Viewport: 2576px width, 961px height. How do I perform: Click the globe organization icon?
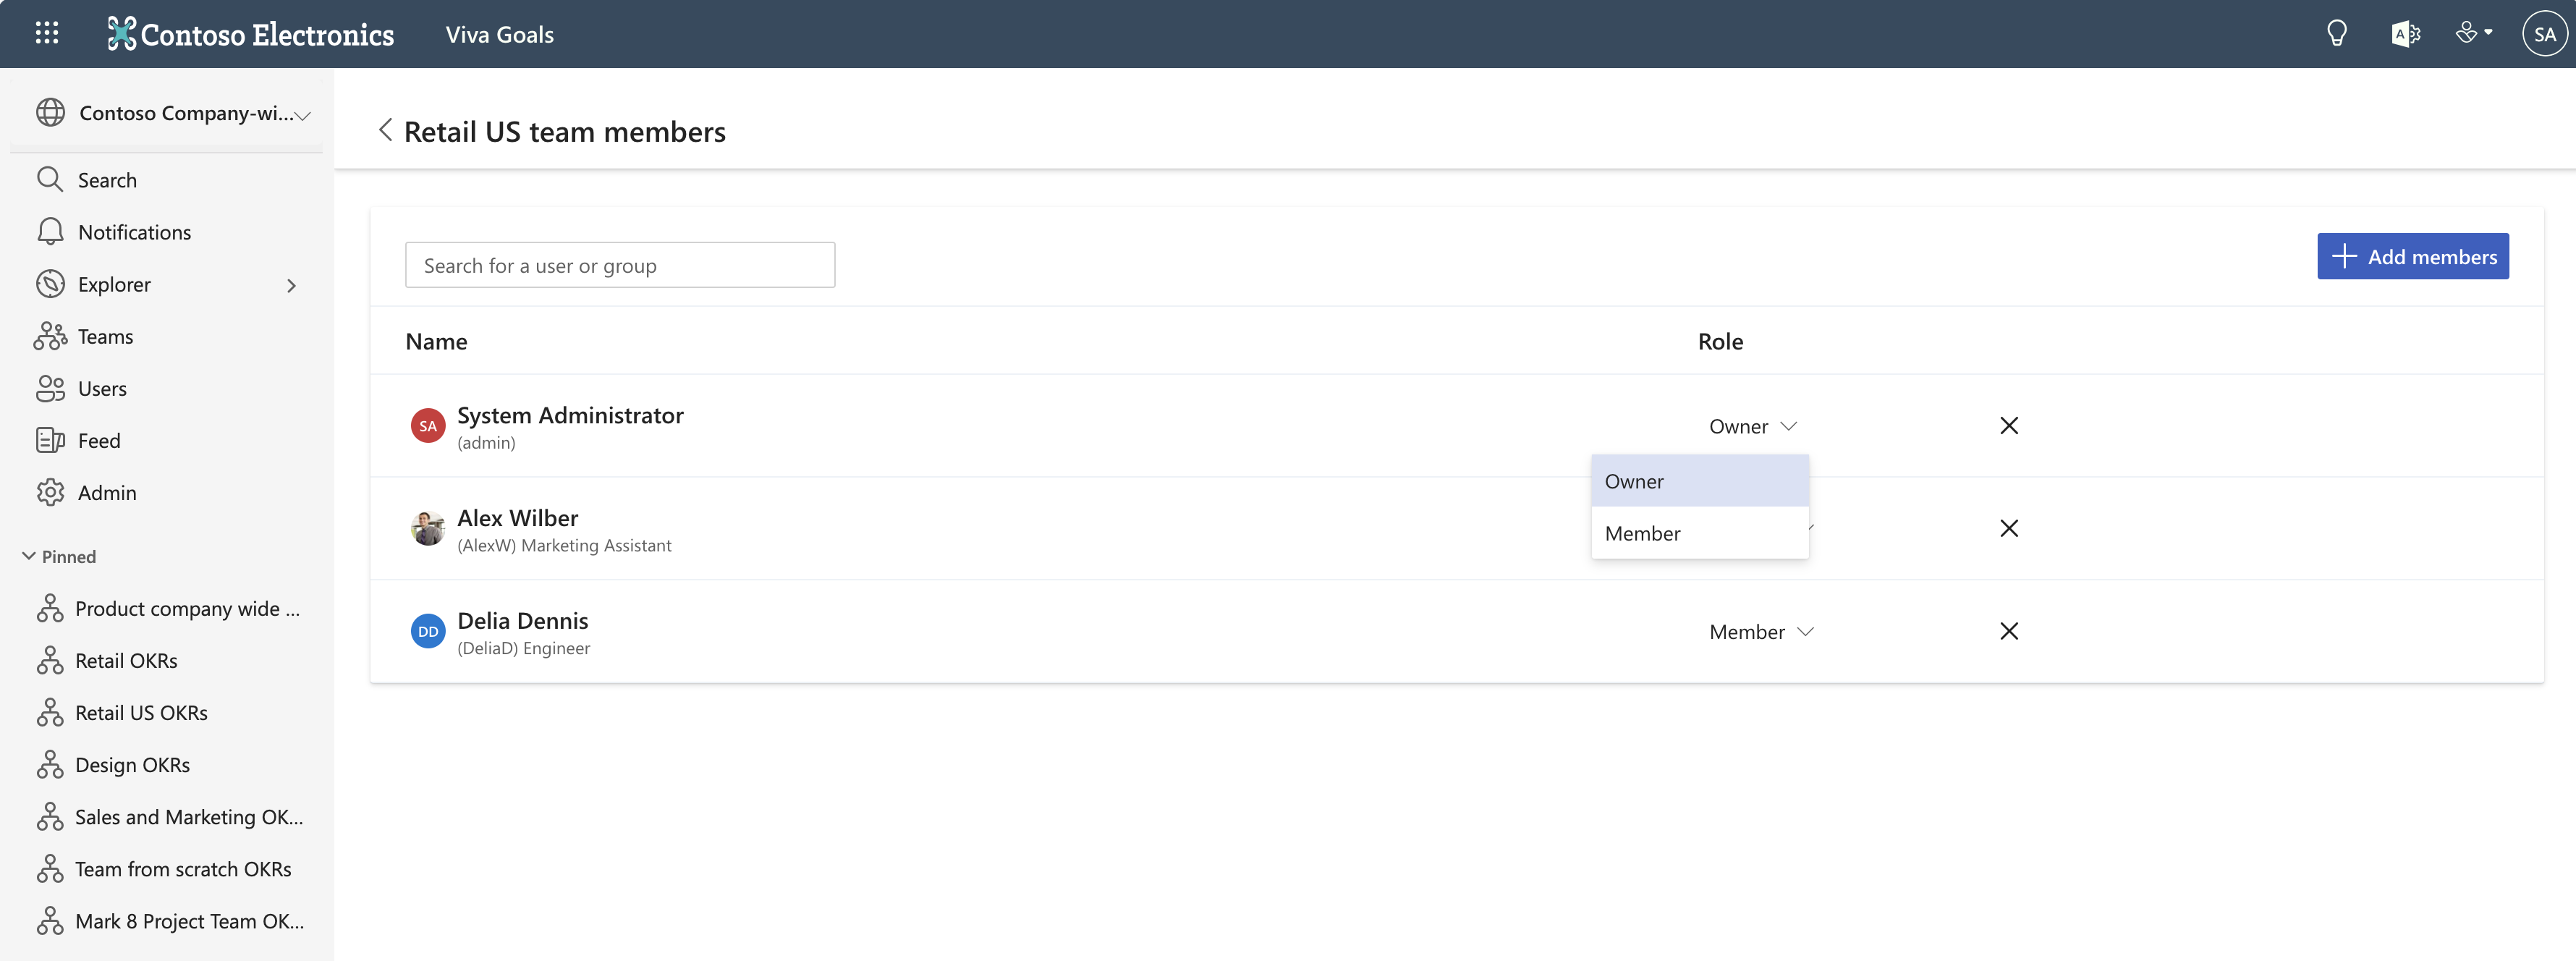coord(51,113)
